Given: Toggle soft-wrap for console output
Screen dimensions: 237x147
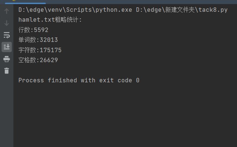Looking at the screenshot, I should pos(7,35).
